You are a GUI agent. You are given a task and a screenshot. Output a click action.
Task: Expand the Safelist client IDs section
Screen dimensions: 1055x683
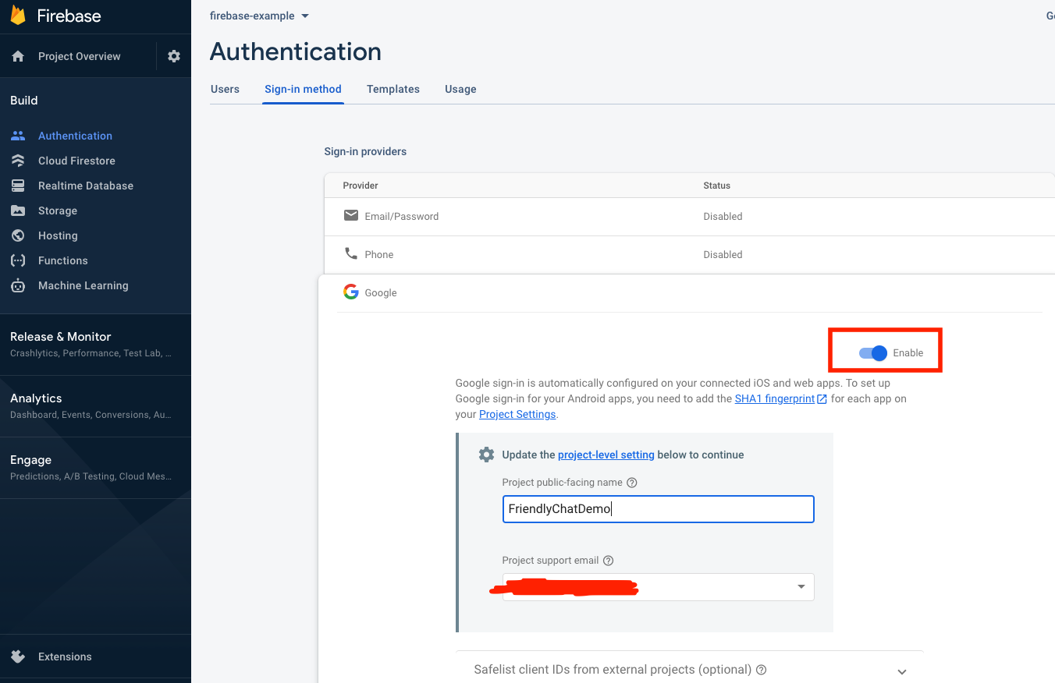(x=901, y=671)
